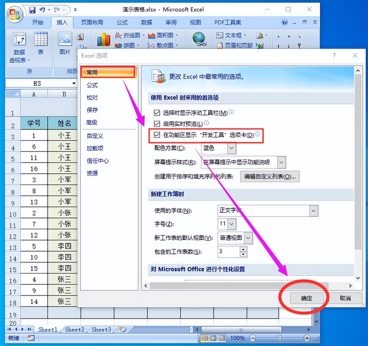Open the 使用的字体 font dropdown
The height and width of the screenshot is (346, 368).
point(314,211)
